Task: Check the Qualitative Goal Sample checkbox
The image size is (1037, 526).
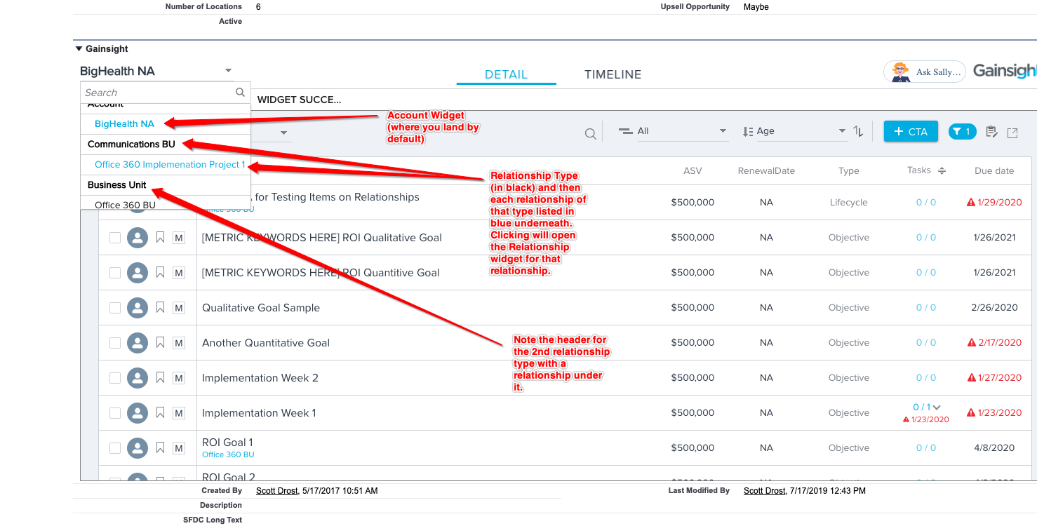Action: (x=115, y=308)
